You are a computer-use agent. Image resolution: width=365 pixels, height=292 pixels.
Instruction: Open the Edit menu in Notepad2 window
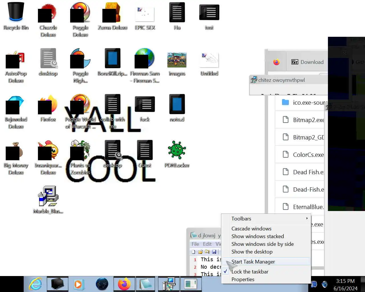[207, 244]
